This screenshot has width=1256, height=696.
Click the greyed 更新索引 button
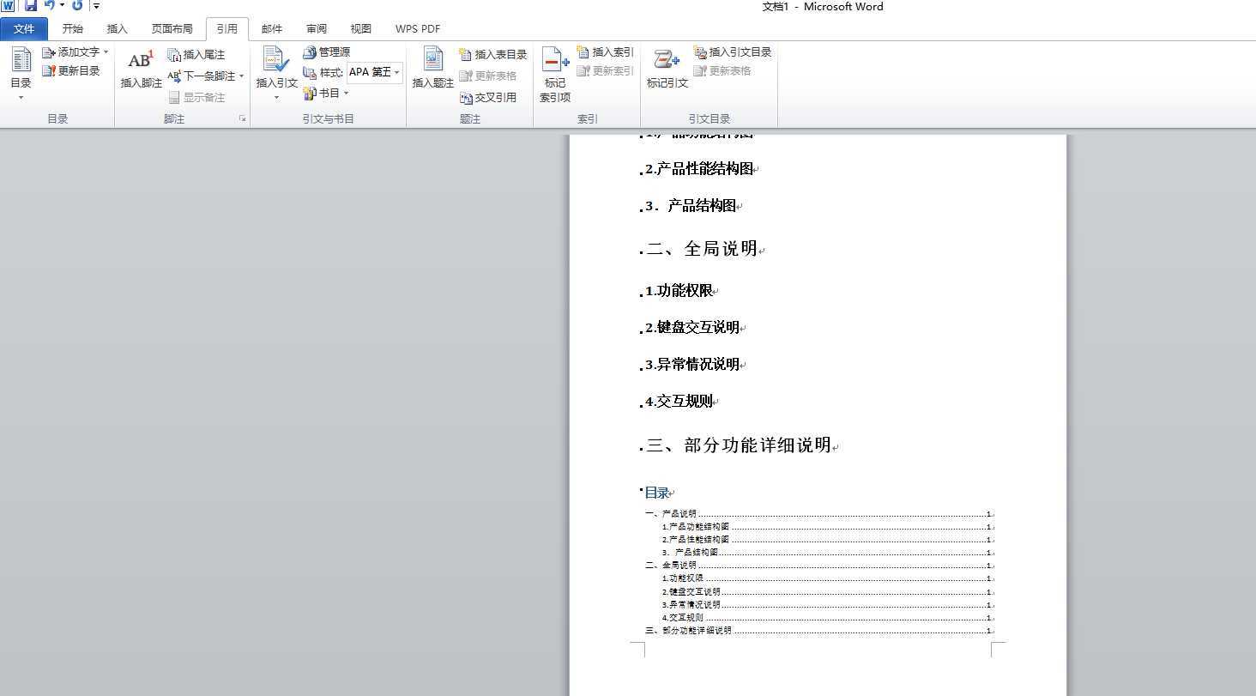tap(605, 71)
